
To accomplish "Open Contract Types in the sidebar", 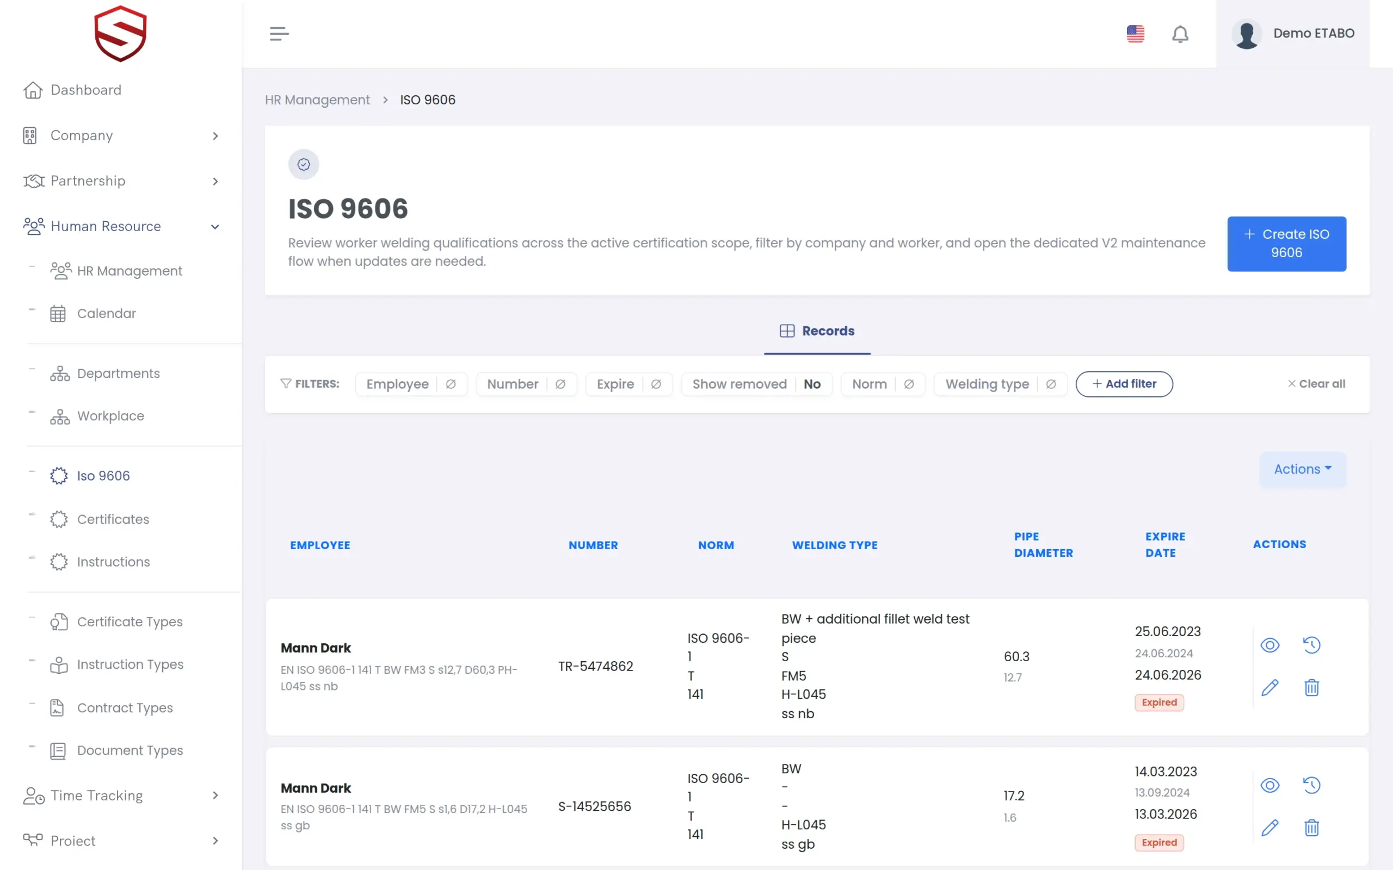I will [111, 709].
